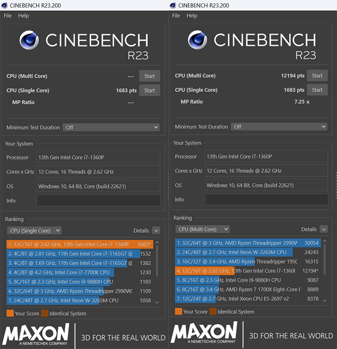This screenshot has width=337, height=349.
Task: Open the File menu in left window
Action: coord(7,15)
